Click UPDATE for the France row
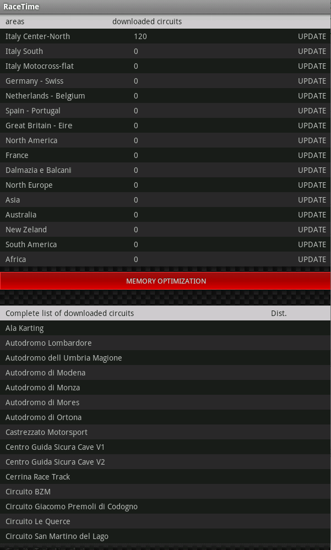 pyautogui.click(x=312, y=155)
